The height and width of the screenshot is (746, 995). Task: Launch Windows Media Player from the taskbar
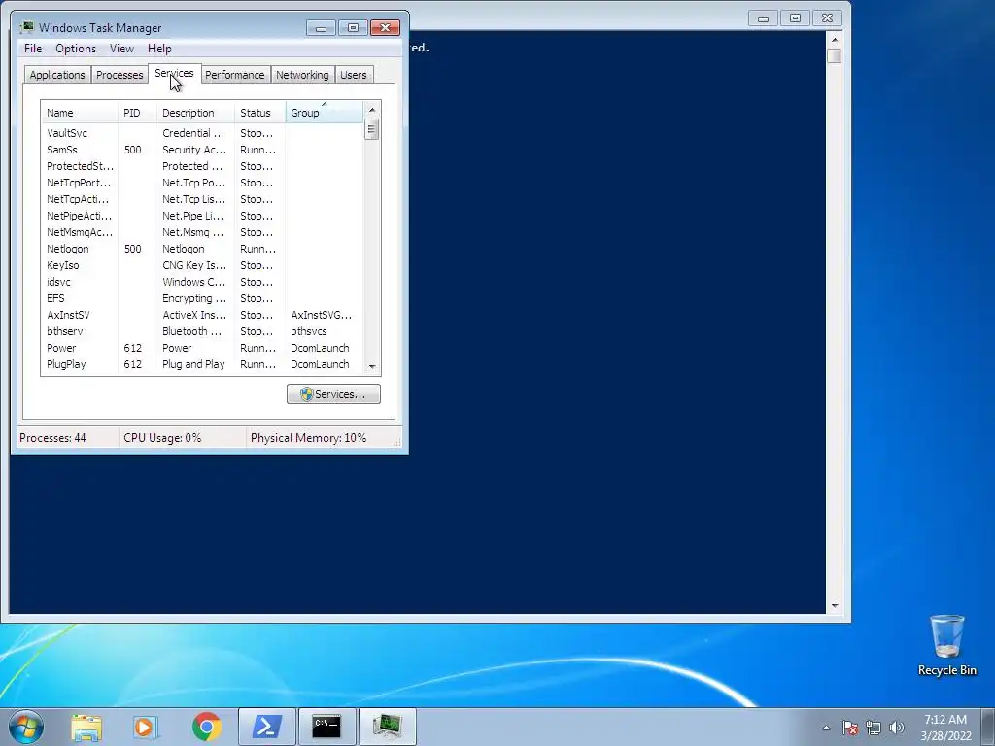click(146, 727)
